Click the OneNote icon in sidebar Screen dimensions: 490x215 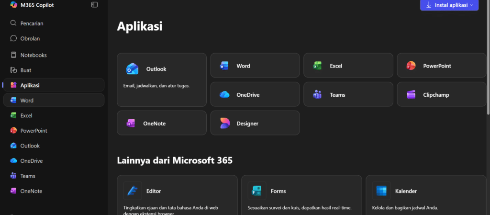(x=13, y=191)
